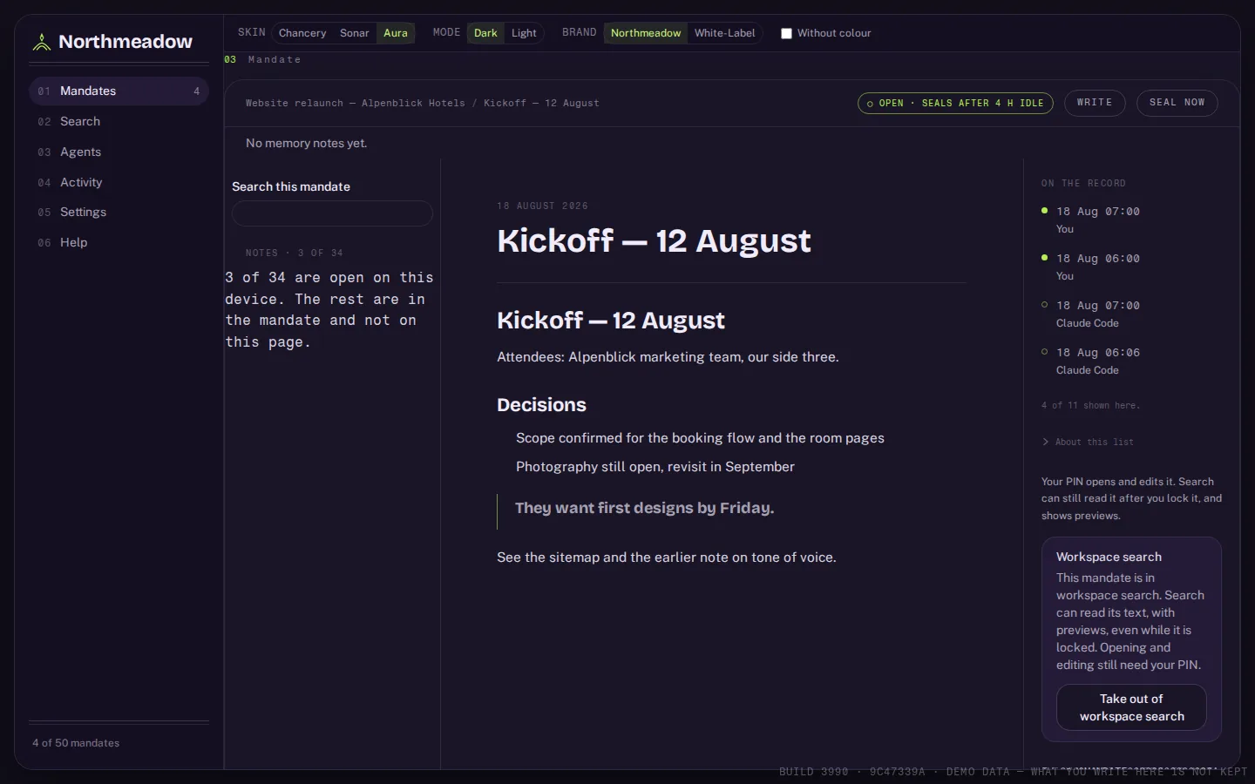Expand the About this list disclosure
Viewport: 1255px width, 784px height.
[x=1089, y=442]
